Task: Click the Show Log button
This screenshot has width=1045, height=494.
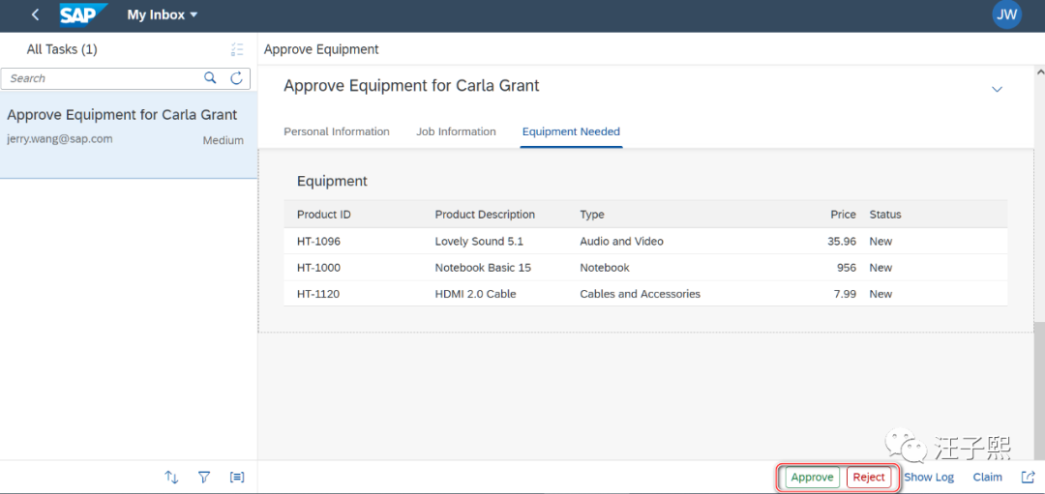Action: click(929, 477)
